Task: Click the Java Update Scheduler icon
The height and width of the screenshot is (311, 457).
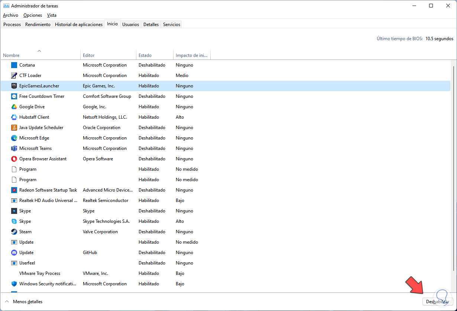Action: pos(14,128)
